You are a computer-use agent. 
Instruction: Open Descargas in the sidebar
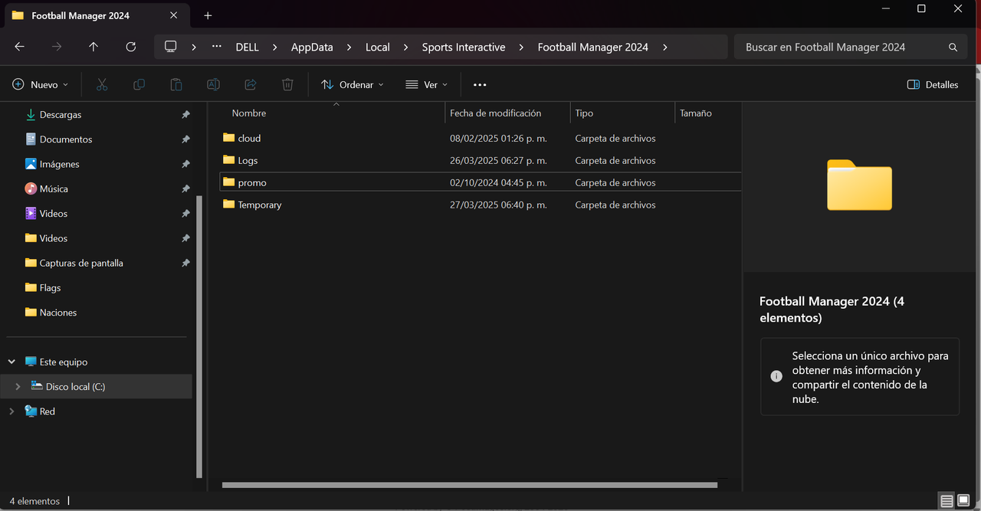61,115
